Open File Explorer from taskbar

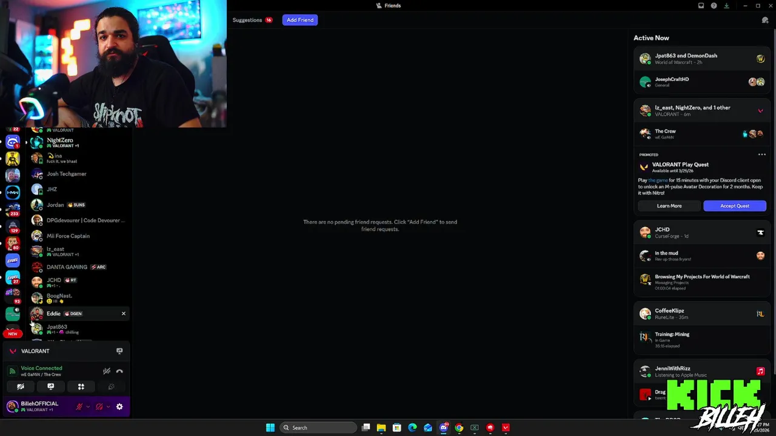point(381,428)
